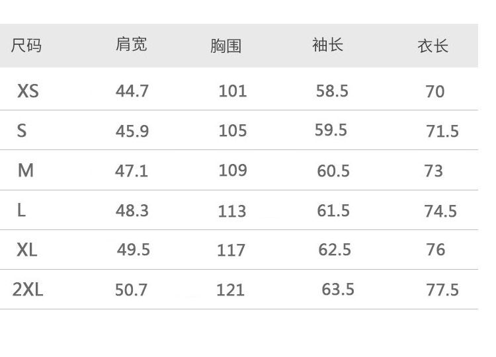Click the 117 chest cell
The image size is (496, 357).
click(231, 250)
